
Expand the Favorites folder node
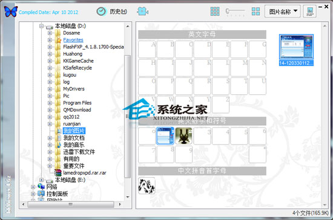[x=50, y=40]
